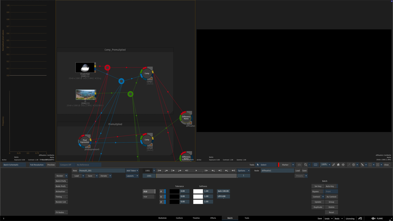Click the red elbow connector node
Viewport: 393px width, 221px height.
(x=107, y=68)
